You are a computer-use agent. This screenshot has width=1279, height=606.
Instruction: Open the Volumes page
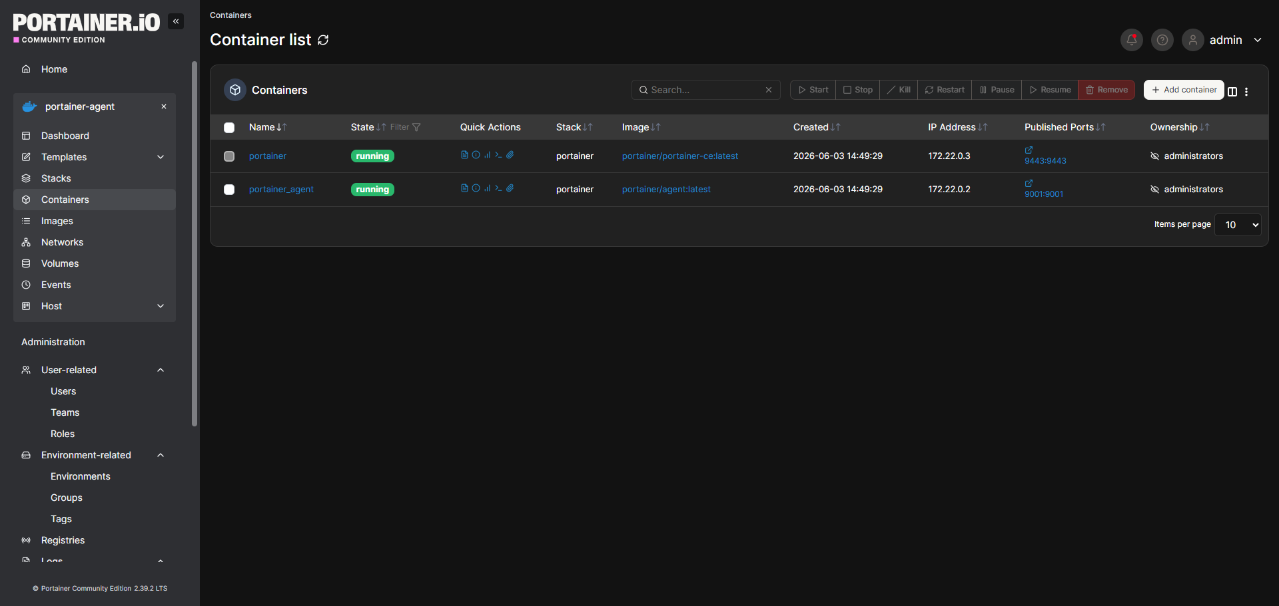coord(95,263)
